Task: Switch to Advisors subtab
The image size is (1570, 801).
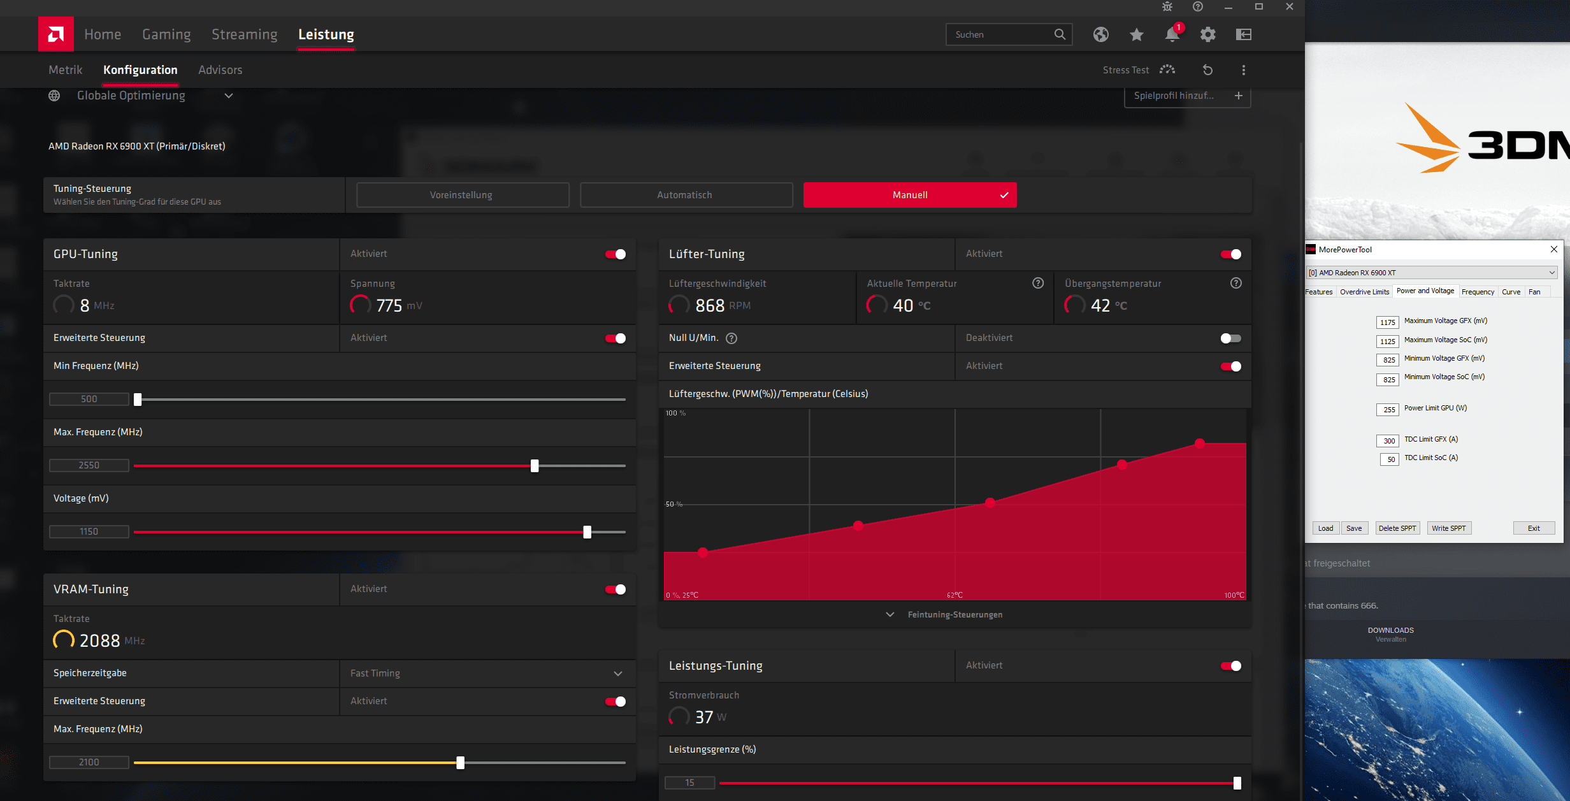Action: click(x=220, y=70)
